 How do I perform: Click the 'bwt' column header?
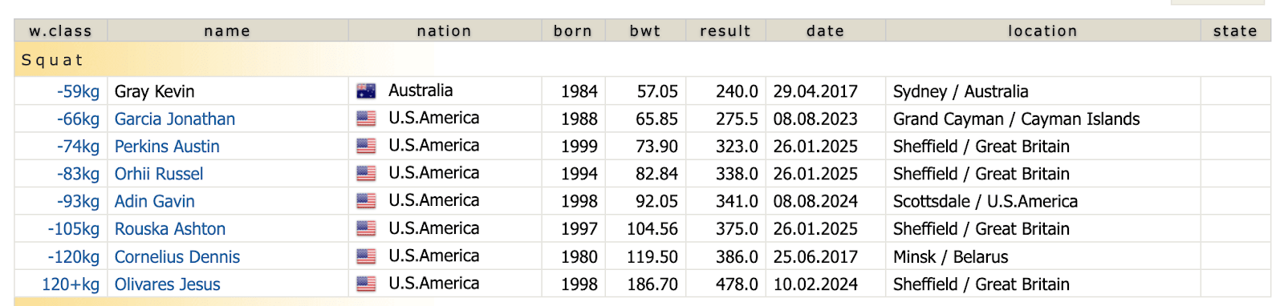click(x=645, y=30)
